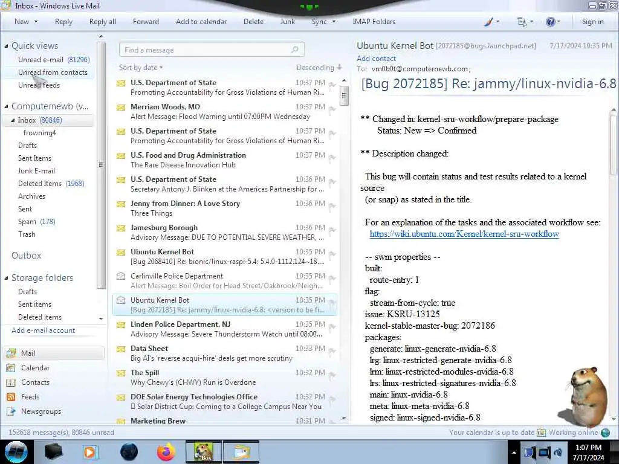
Task: Click Forward in the toolbar
Action: 146,22
